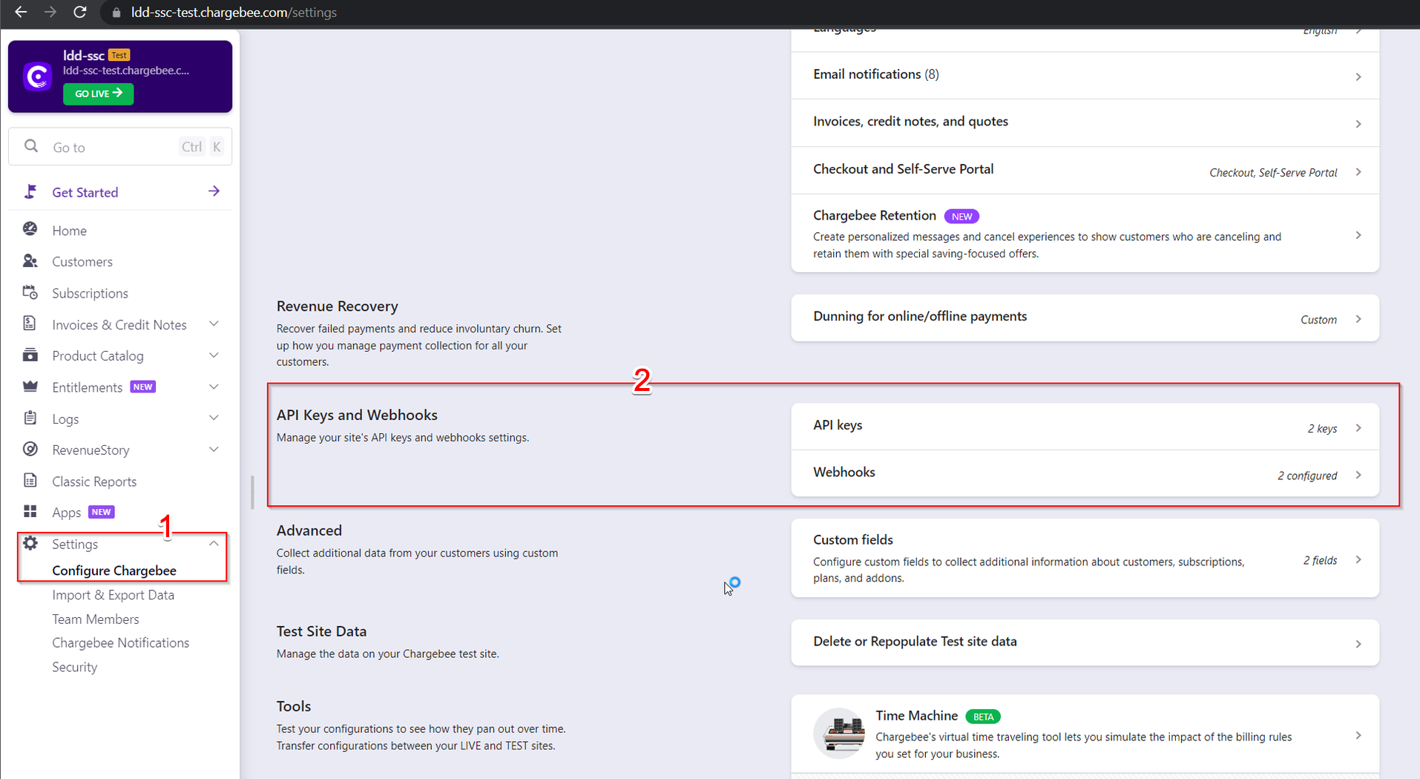Screen dimensions: 1420x779
Task: Click the "2 fields" value
Action: [x=1320, y=560]
